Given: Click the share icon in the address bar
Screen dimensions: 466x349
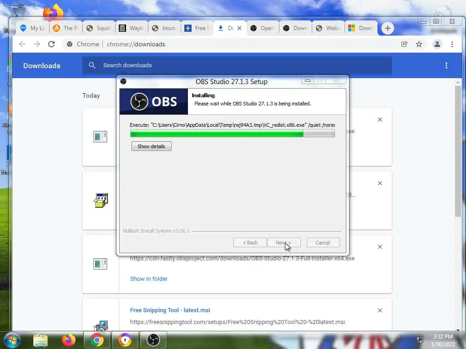Looking at the screenshot, I should tap(404, 44).
